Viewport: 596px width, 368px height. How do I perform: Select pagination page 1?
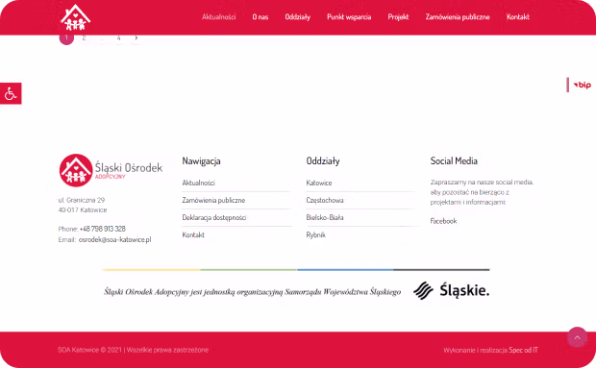pyautogui.click(x=66, y=37)
